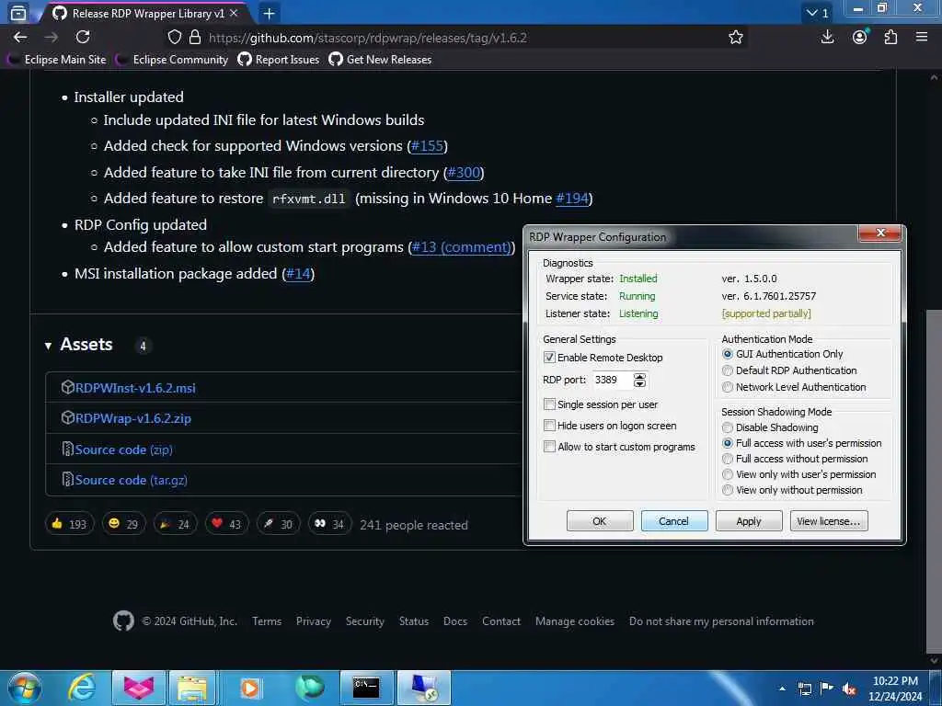Viewport: 942px width, 706px height.
Task: Open the footer Terms link
Action: pos(267,621)
